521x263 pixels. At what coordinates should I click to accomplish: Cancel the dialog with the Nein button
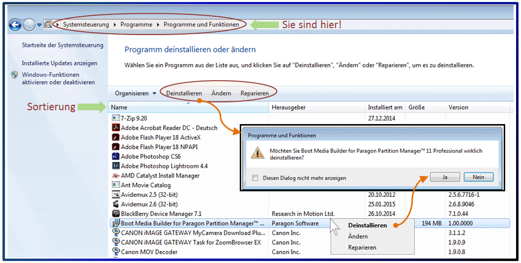pyautogui.click(x=478, y=177)
